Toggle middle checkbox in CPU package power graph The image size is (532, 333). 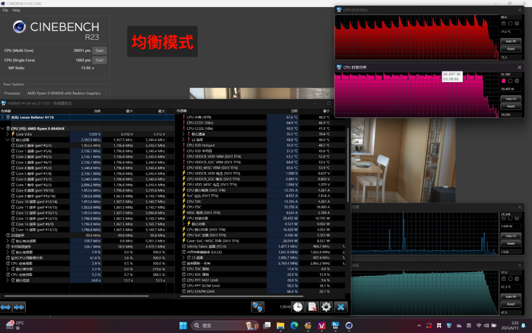[x=510, y=81]
